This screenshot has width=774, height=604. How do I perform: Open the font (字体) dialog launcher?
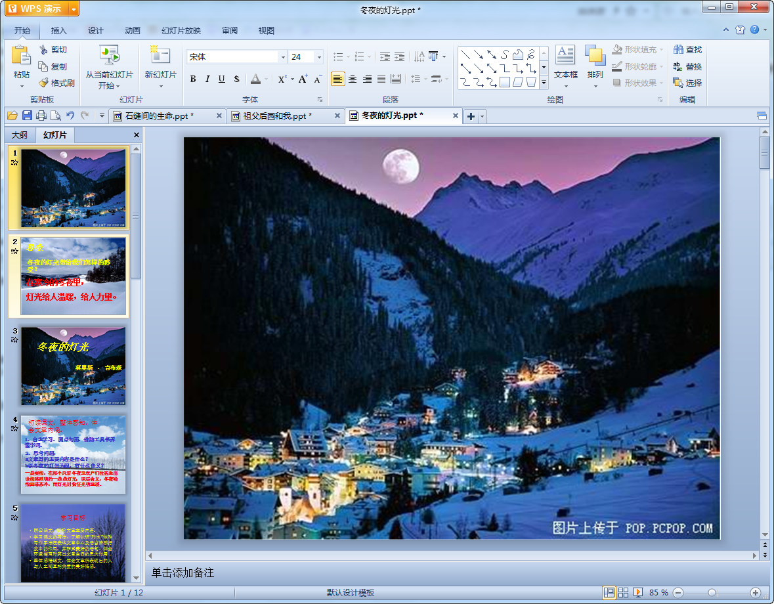coord(320,100)
